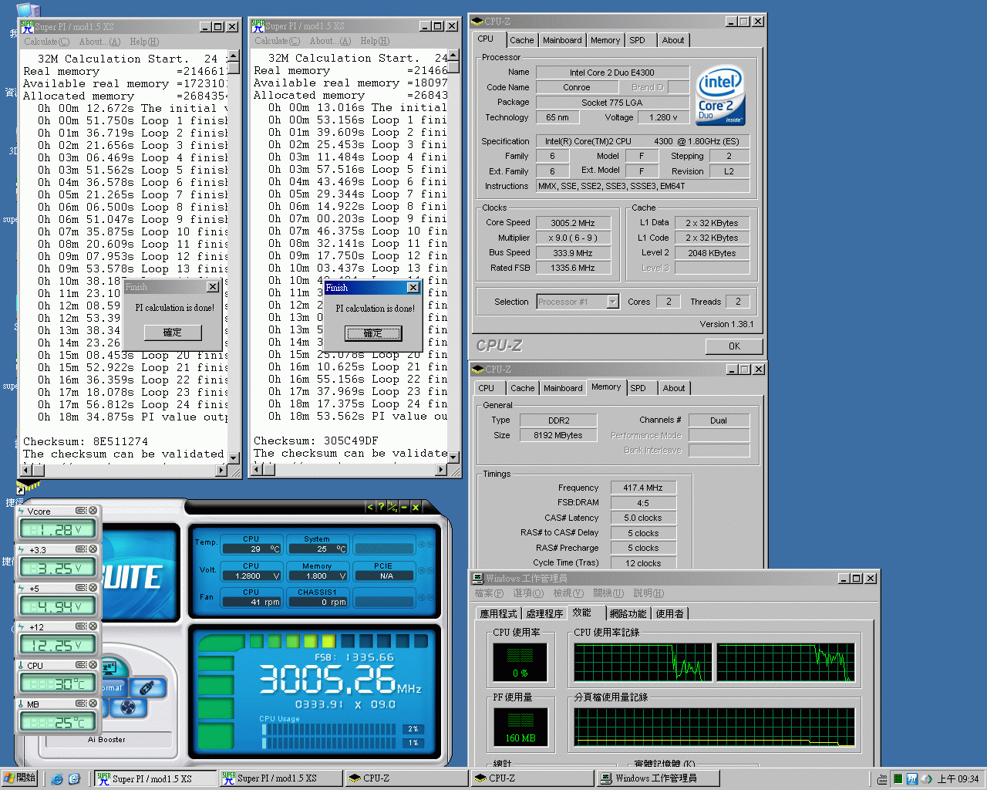Click the left Super PI horizontal scrollbar right arrow

[x=221, y=469]
